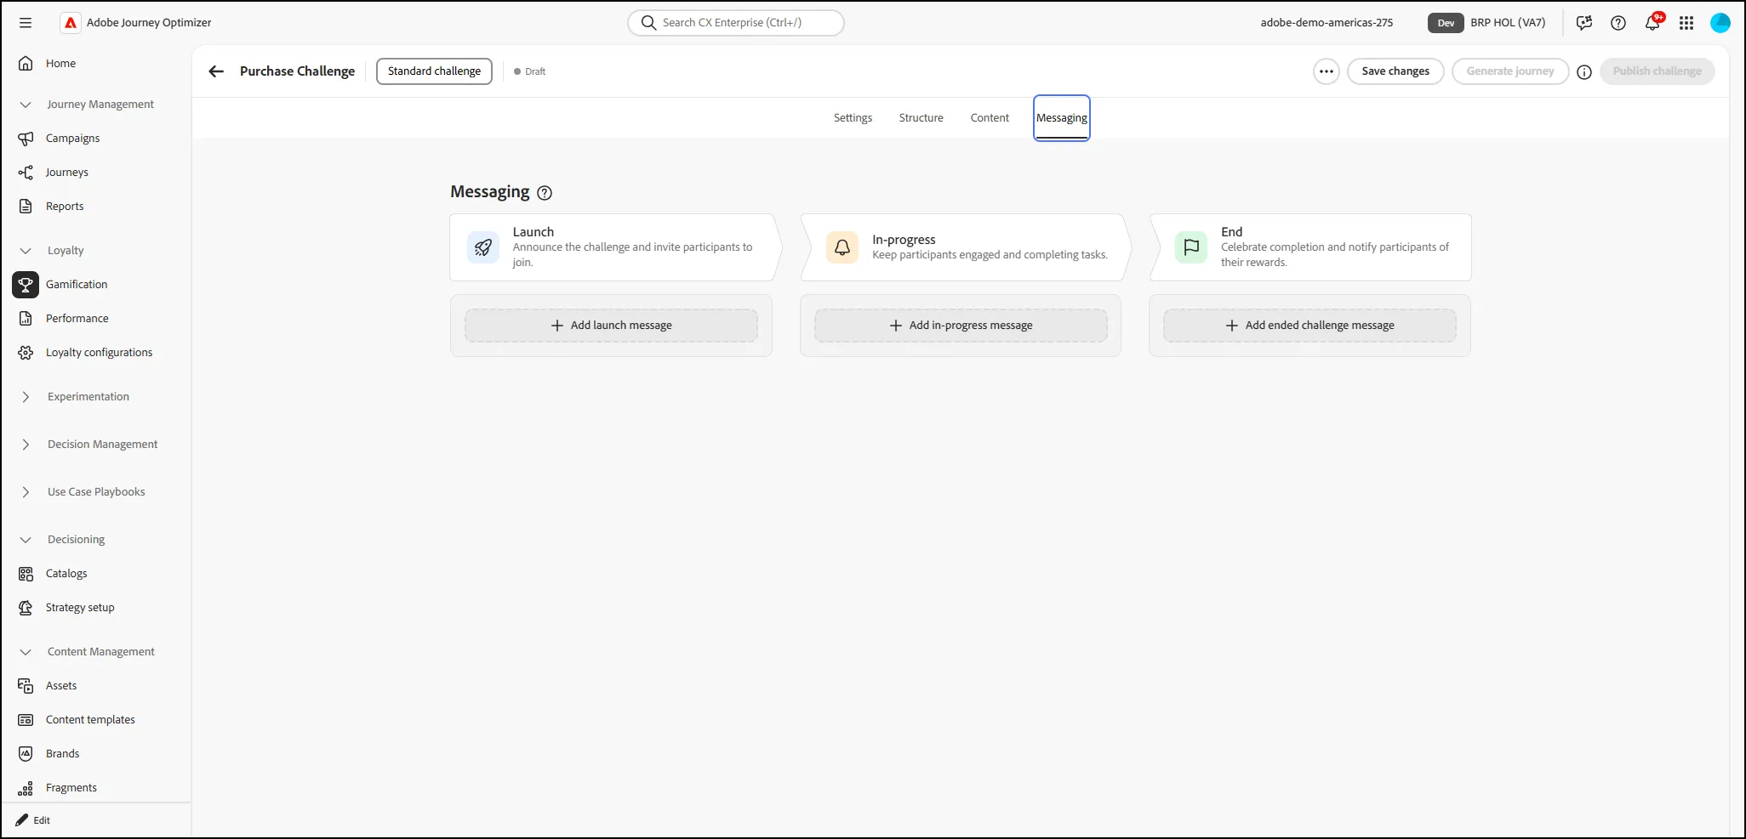
Task: Click the info icon beside Generate journey
Action: pos(1584,72)
